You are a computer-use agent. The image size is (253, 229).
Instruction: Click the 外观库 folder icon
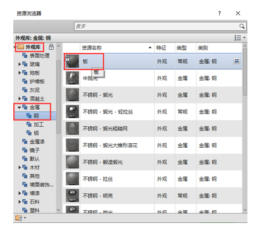21,47
